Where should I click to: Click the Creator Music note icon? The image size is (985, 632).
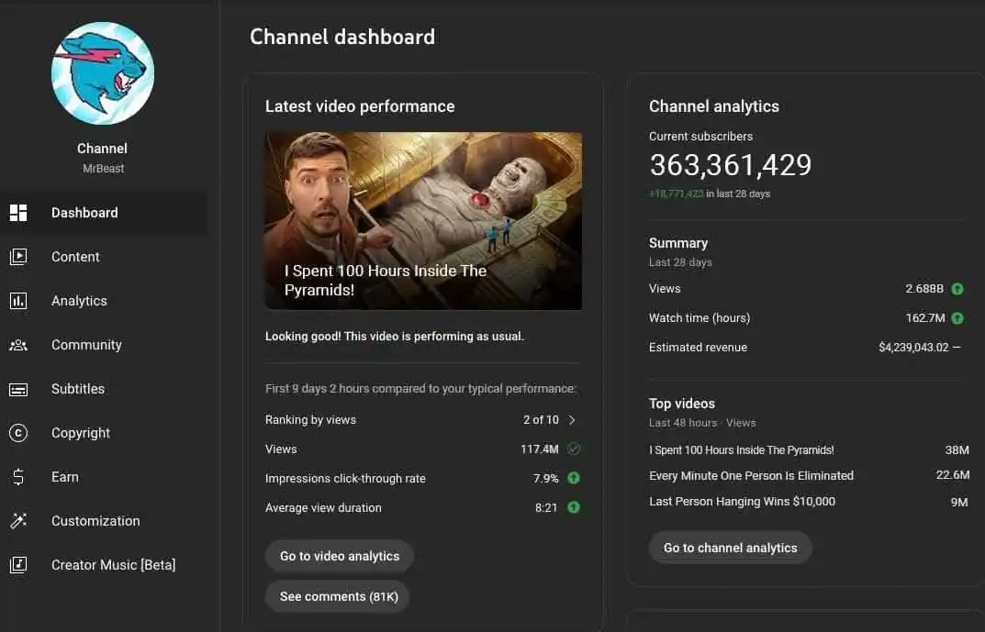18,565
